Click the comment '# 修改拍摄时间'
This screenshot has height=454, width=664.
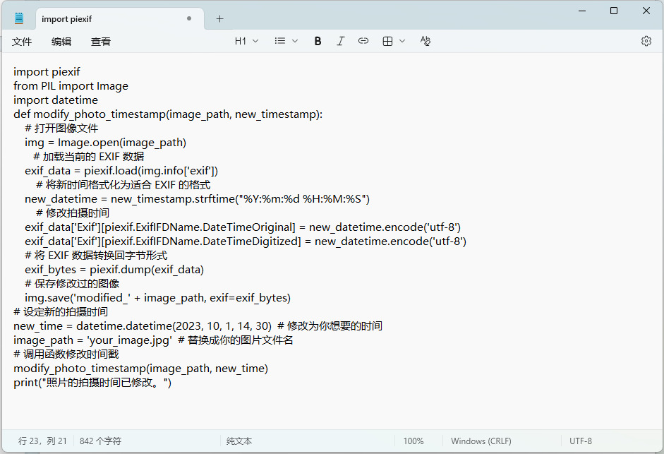[x=73, y=213]
